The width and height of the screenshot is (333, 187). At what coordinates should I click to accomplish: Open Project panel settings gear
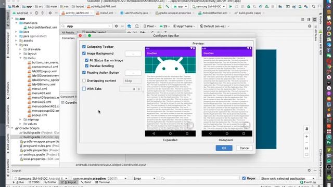[x=50, y=13]
